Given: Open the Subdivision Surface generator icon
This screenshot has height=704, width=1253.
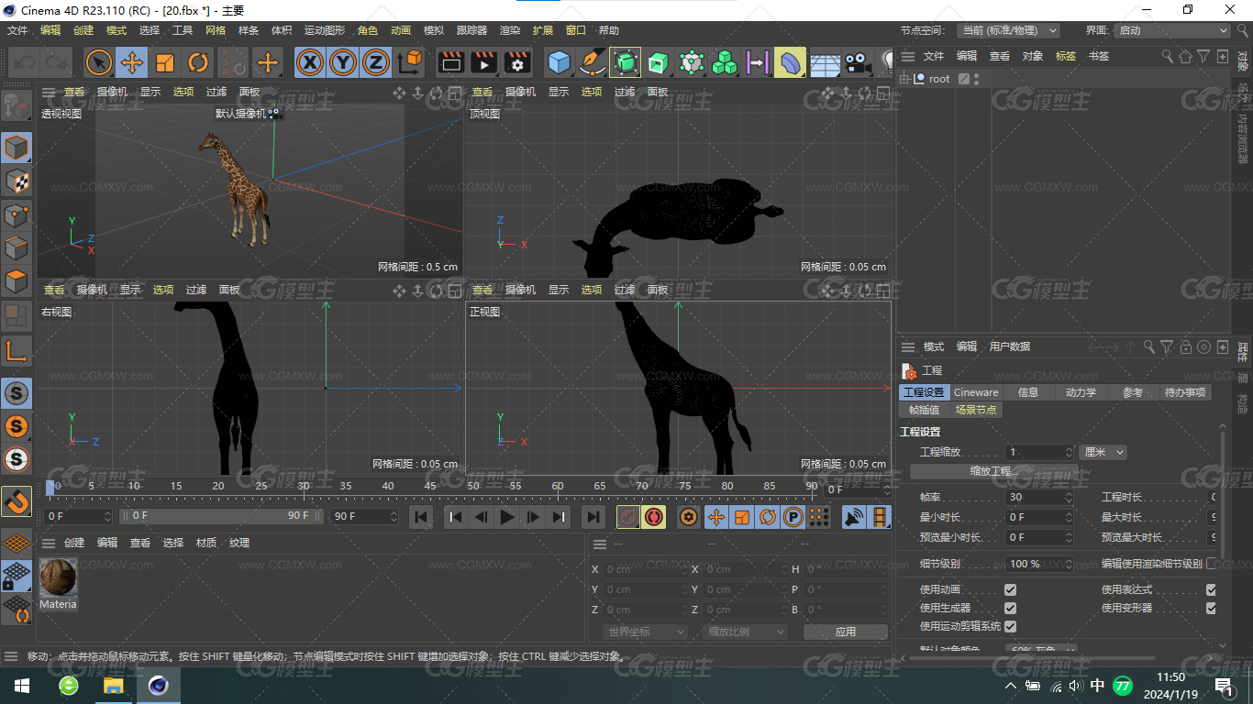Looking at the screenshot, I should pyautogui.click(x=625, y=62).
